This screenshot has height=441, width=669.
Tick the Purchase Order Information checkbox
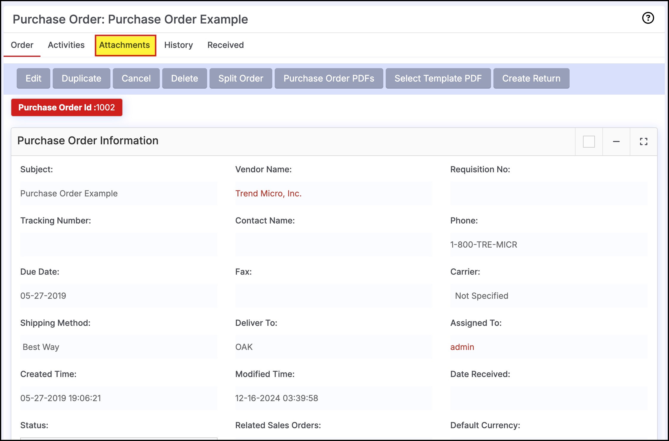pyautogui.click(x=589, y=142)
